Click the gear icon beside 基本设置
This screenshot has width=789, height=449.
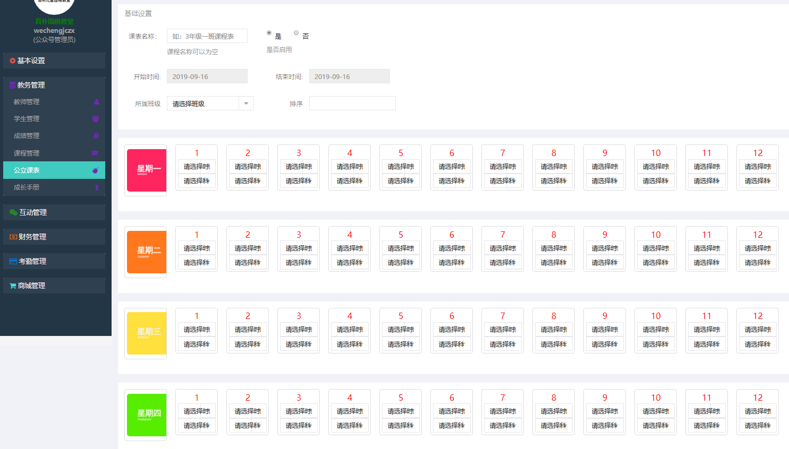pos(13,61)
